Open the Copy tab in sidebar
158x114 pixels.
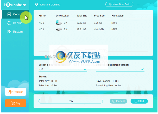(16, 14)
